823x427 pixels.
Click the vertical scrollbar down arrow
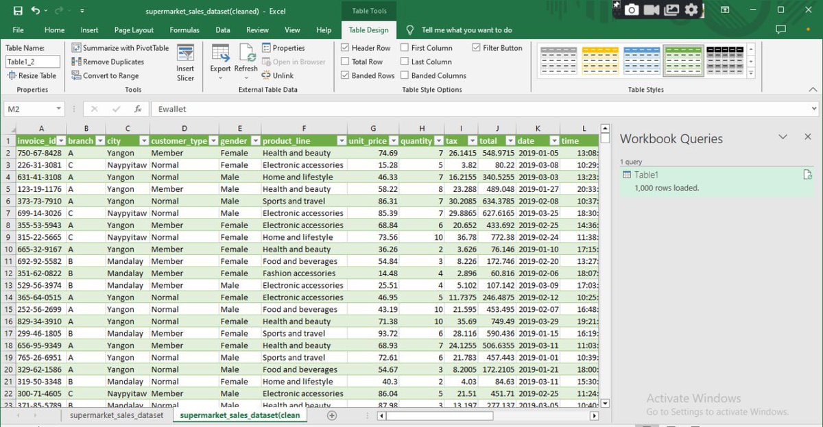[x=605, y=404]
